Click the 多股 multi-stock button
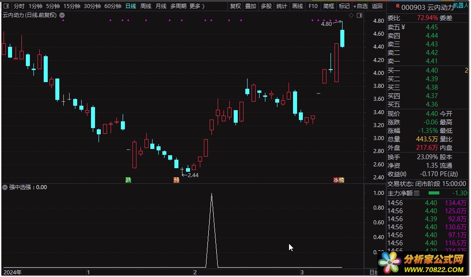Viewport: 471px width, 277px height. click(x=266, y=6)
